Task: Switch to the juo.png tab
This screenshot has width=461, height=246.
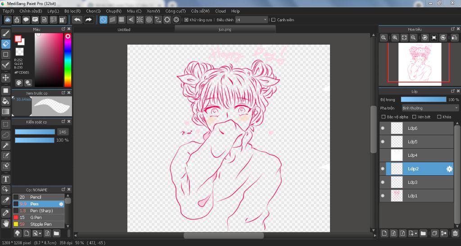Action: point(225,29)
